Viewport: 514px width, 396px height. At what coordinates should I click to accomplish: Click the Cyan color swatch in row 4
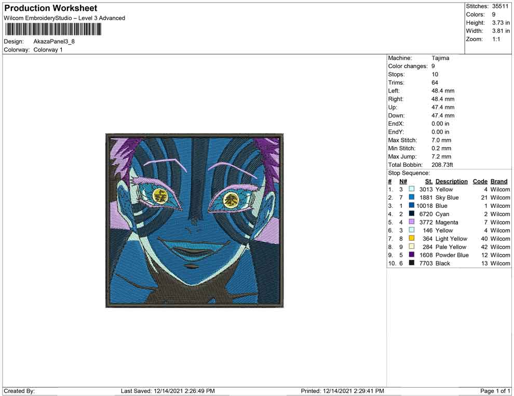[411, 214]
